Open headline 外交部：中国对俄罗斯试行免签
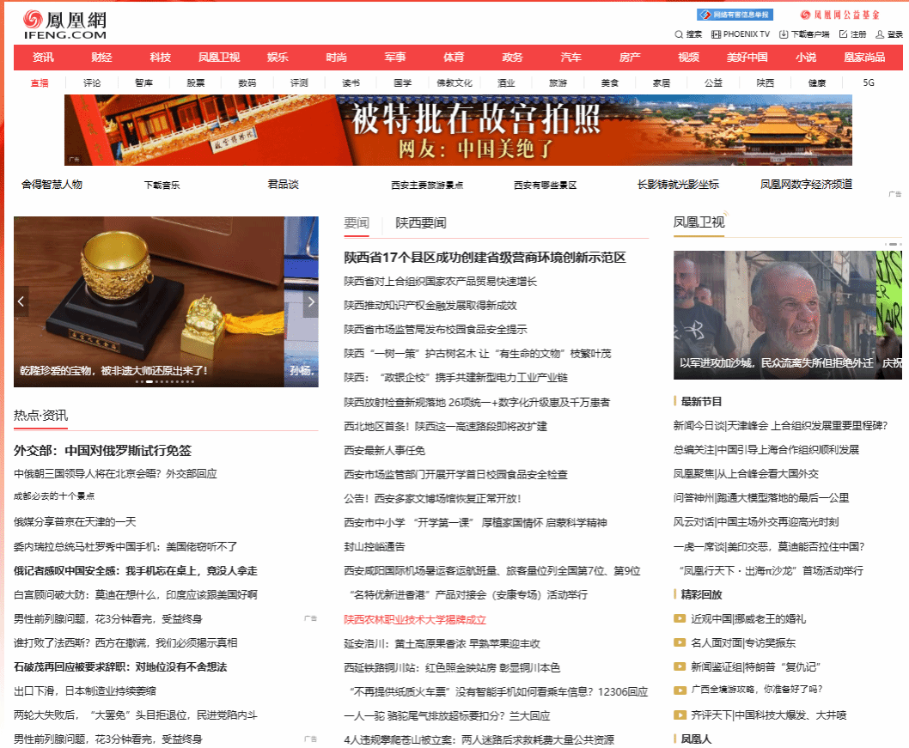Screen dimensions: 909x748 pyautogui.click(x=102, y=451)
